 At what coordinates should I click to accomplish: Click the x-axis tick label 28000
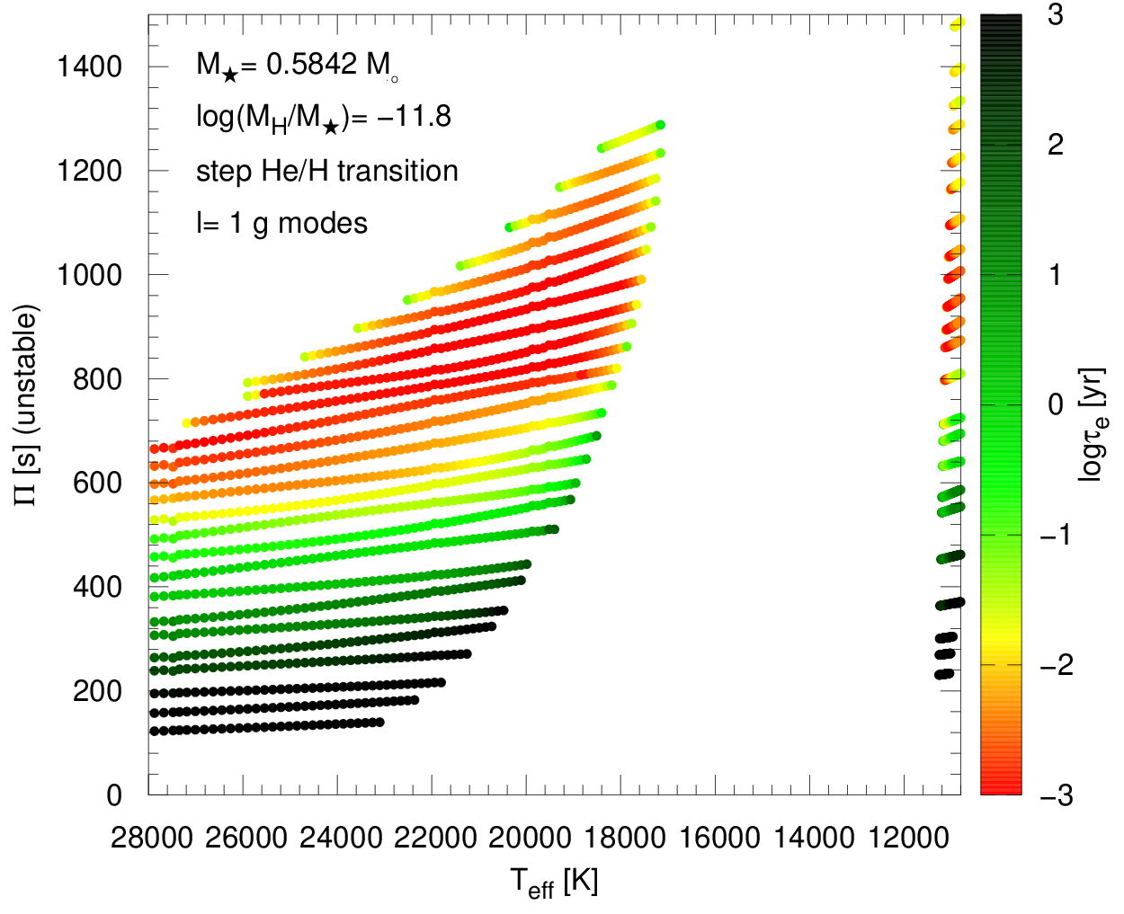coord(152,839)
